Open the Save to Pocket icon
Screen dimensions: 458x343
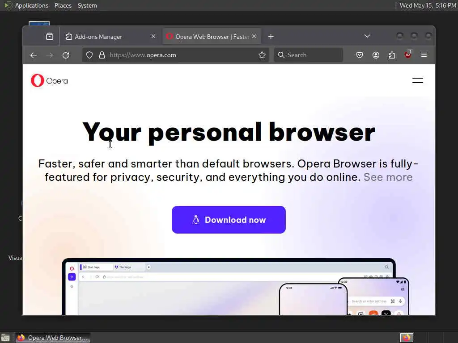[x=360, y=55]
